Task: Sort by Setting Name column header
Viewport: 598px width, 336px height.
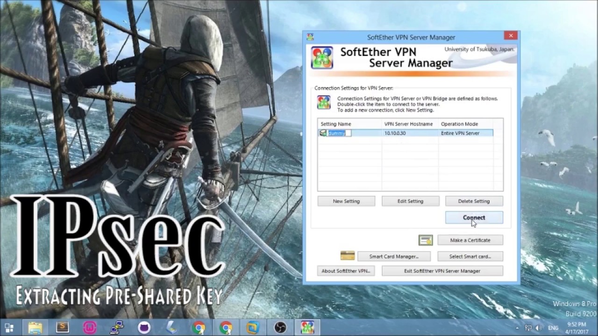Action: pyautogui.click(x=350, y=124)
